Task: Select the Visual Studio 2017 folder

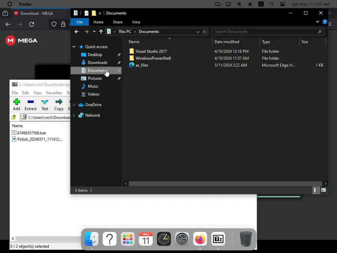Action: click(151, 51)
